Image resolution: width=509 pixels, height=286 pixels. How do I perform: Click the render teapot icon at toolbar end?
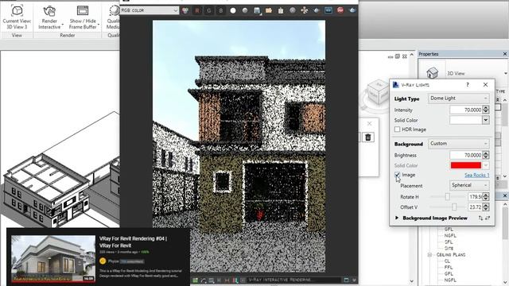click(x=352, y=10)
